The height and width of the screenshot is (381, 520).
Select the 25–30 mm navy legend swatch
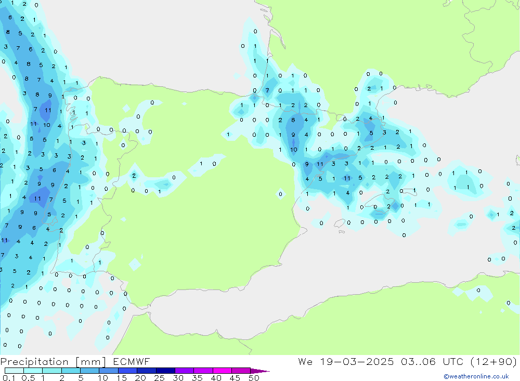pyautogui.click(x=165, y=371)
